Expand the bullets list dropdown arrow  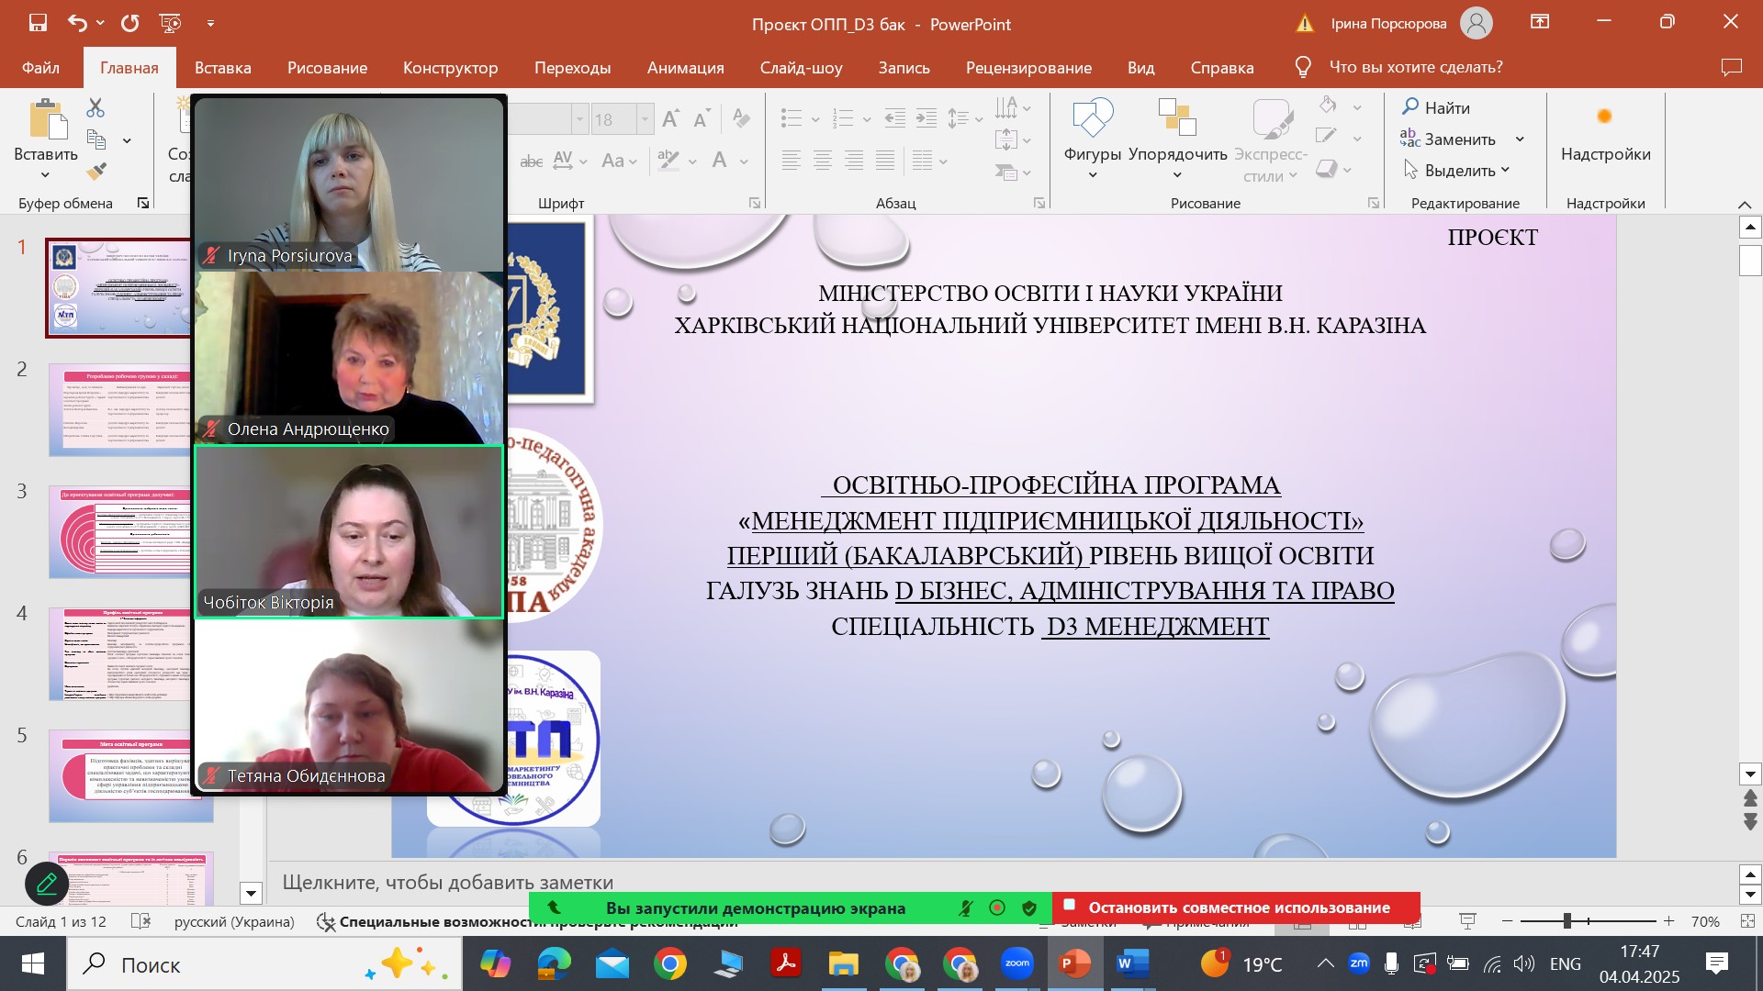click(x=815, y=119)
